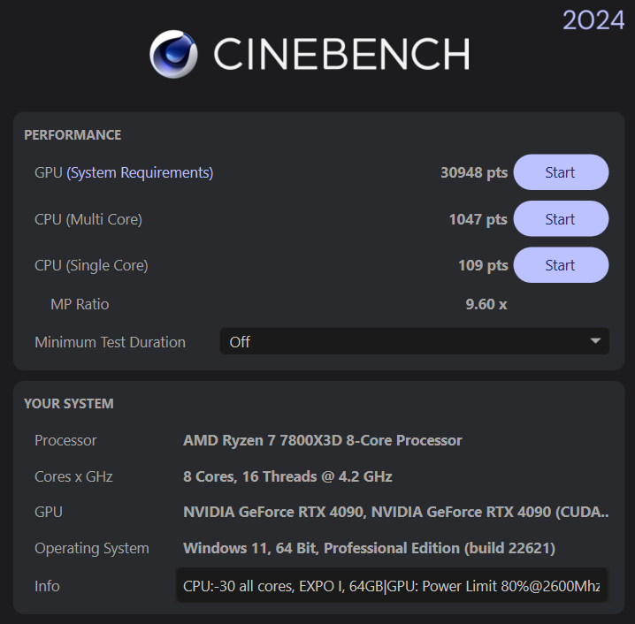Select the CPU Multi Core score 1047 pts
635x624 pixels.
click(x=478, y=219)
